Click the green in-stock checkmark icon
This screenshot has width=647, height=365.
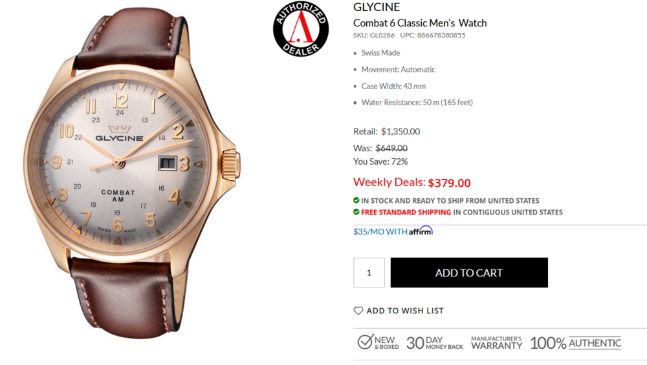(x=356, y=200)
